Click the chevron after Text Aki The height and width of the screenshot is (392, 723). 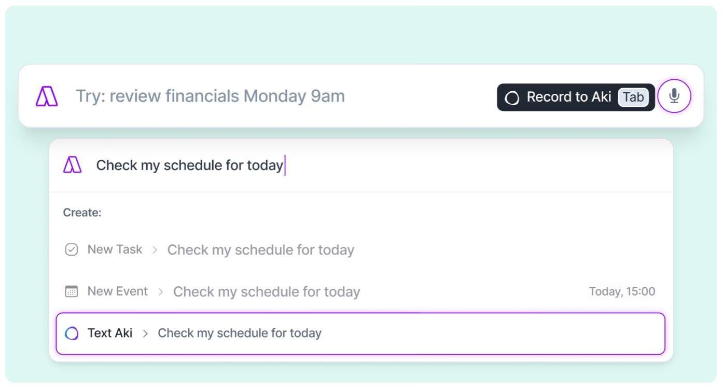pyautogui.click(x=145, y=333)
